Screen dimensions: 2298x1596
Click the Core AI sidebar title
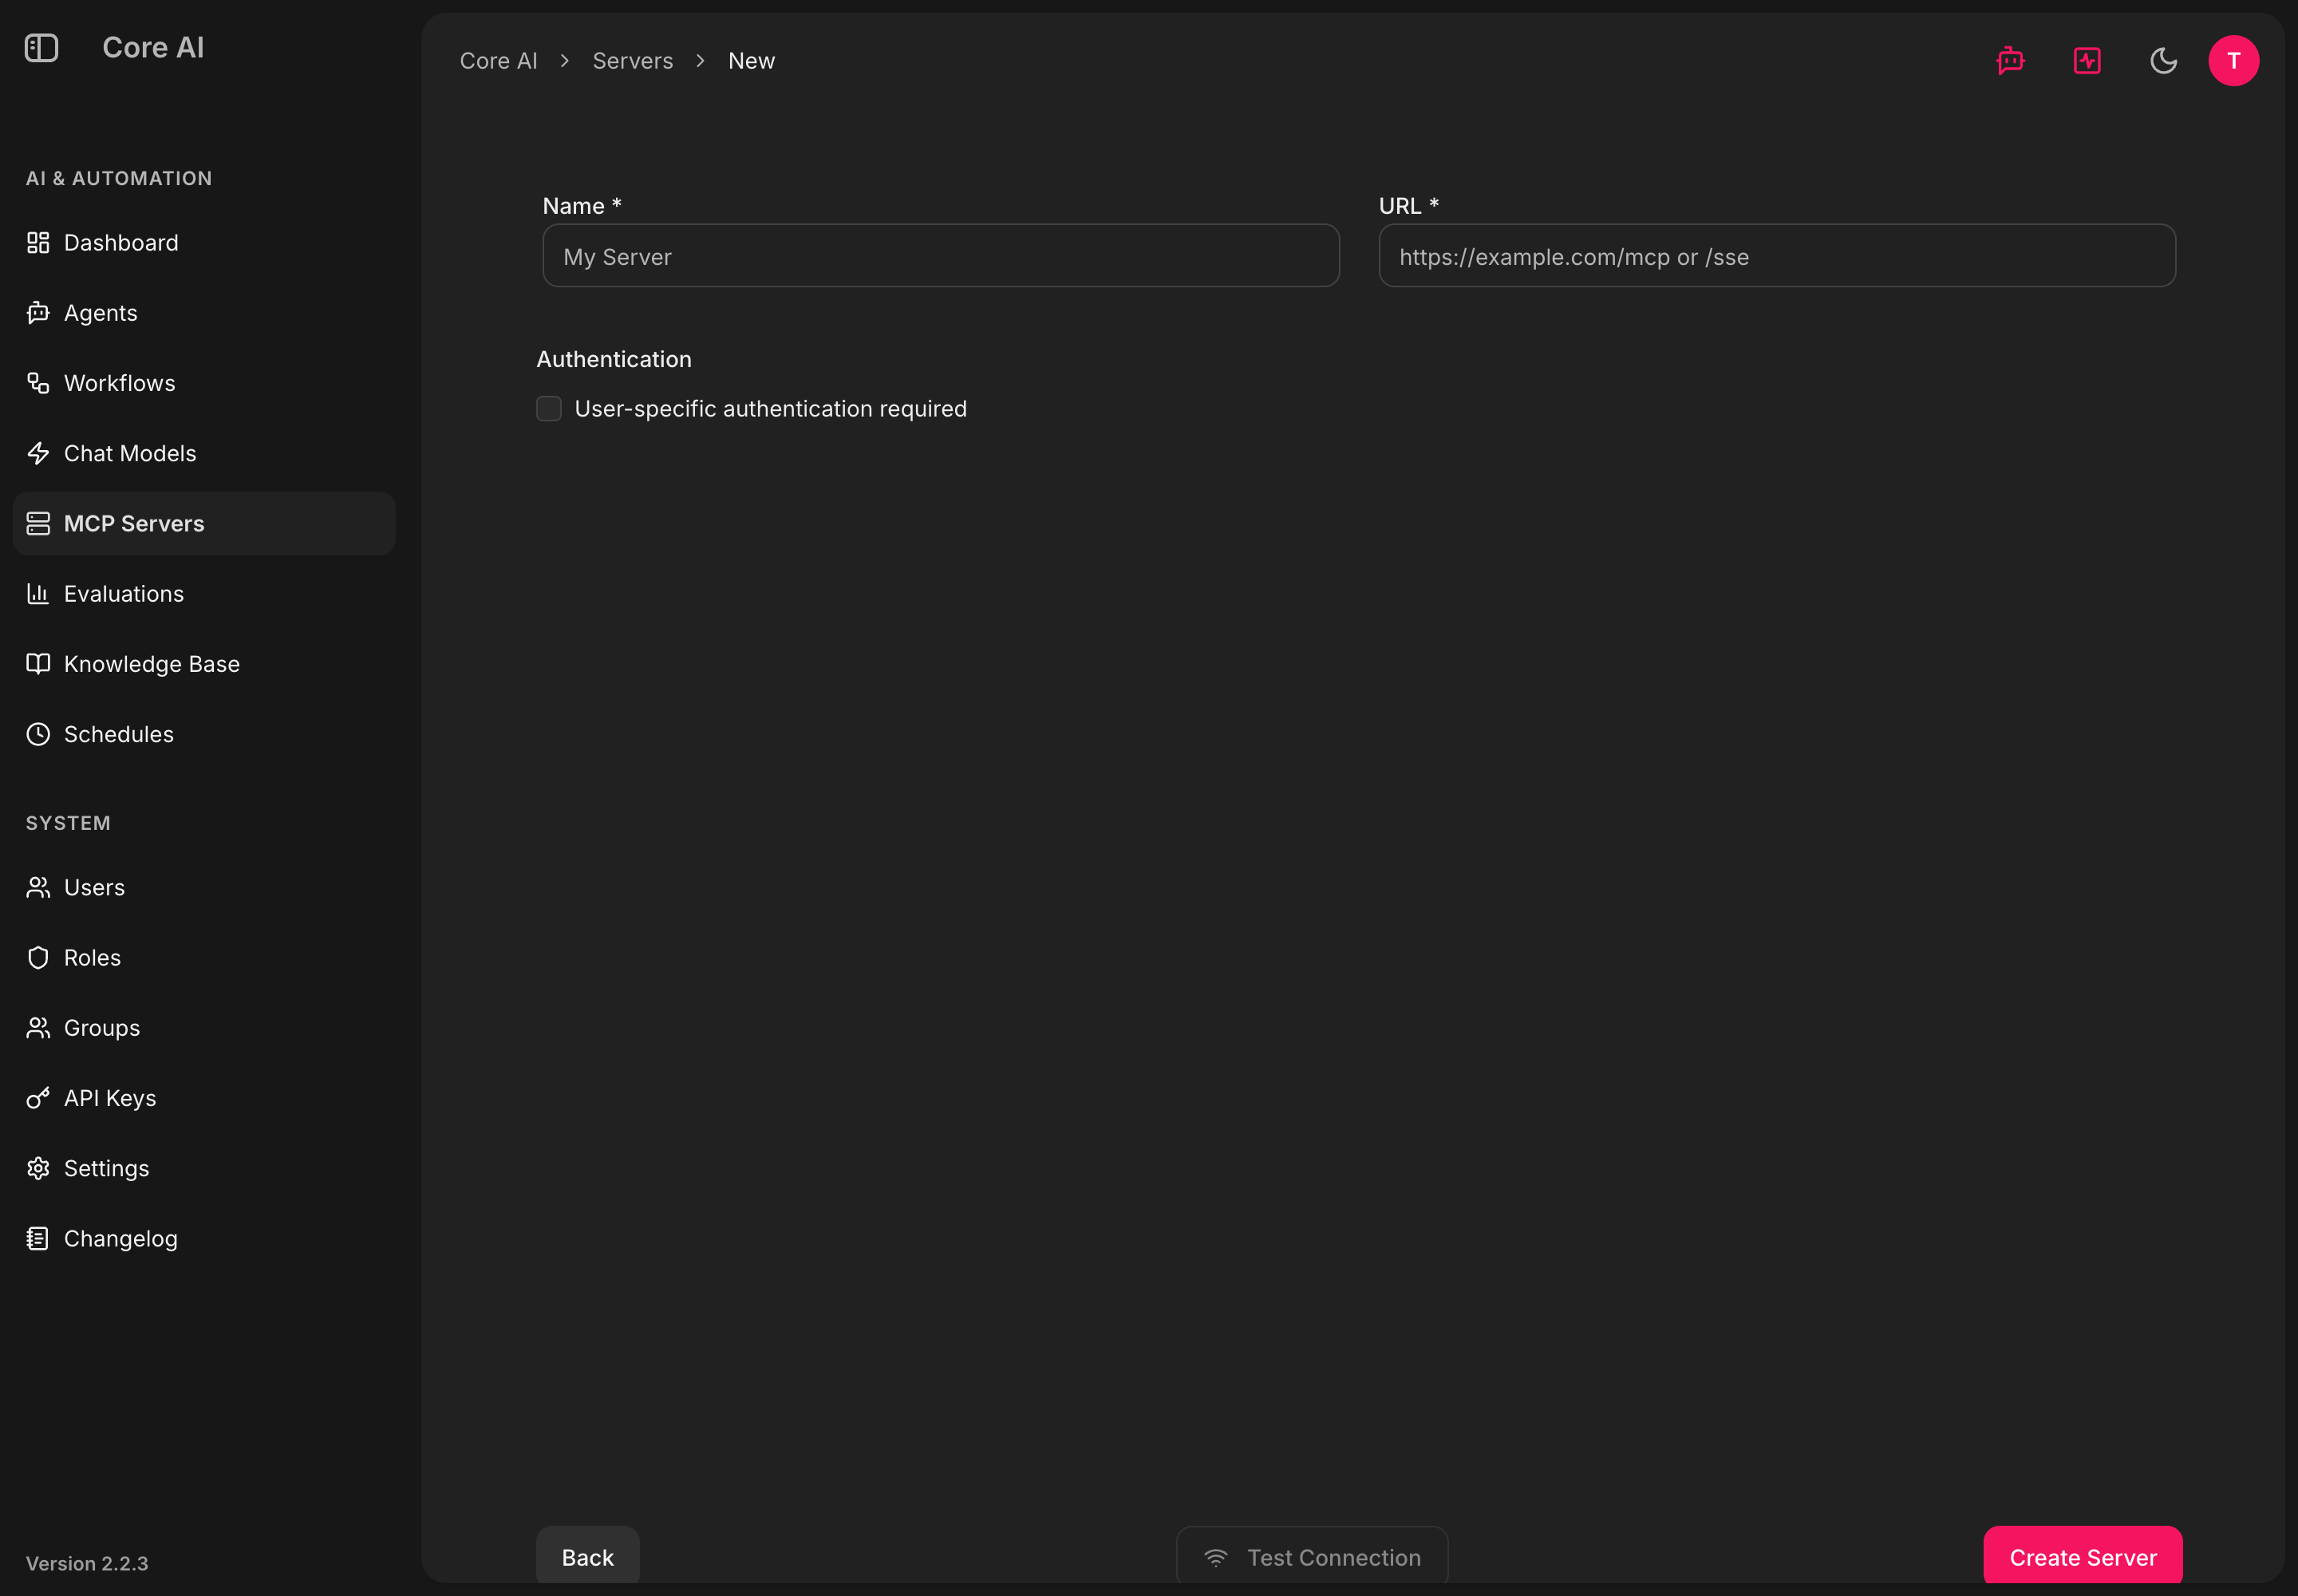coord(153,48)
